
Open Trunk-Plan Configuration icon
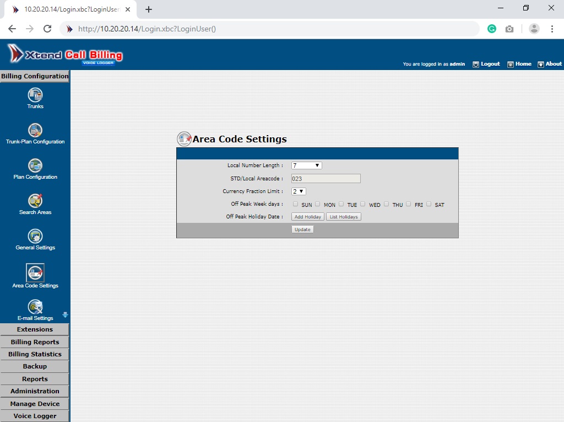35,130
